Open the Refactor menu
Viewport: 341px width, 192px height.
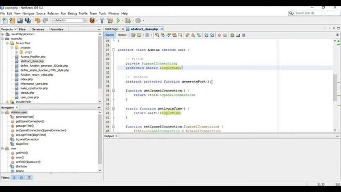(53, 13)
